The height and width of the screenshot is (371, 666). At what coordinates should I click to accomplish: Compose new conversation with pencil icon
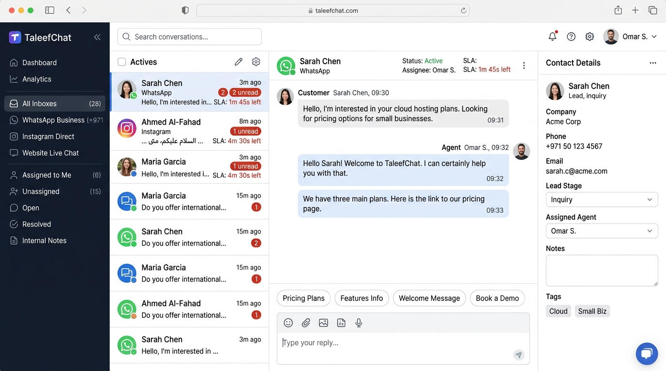pos(238,62)
